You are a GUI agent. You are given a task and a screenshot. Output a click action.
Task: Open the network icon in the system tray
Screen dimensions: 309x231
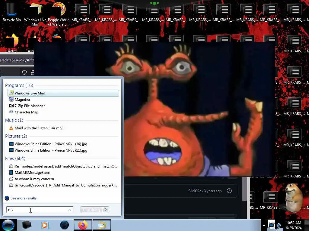[272, 225]
